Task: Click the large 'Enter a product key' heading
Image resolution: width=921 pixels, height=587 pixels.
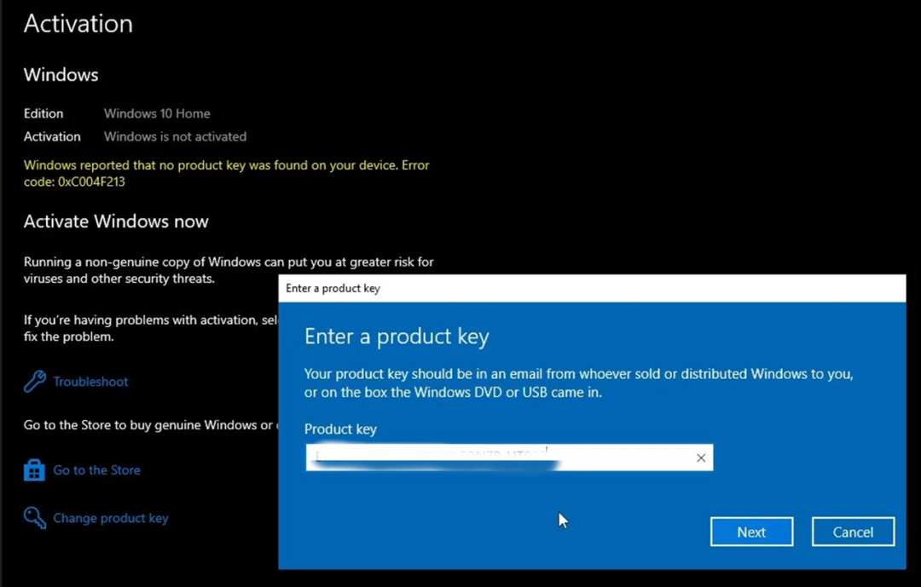Action: tap(397, 337)
